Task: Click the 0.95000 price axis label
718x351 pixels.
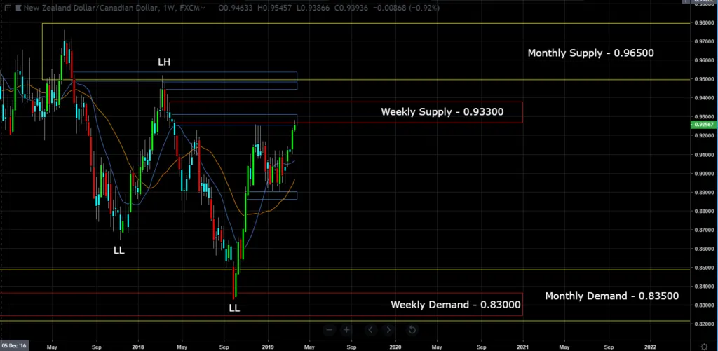Action: 705,79
